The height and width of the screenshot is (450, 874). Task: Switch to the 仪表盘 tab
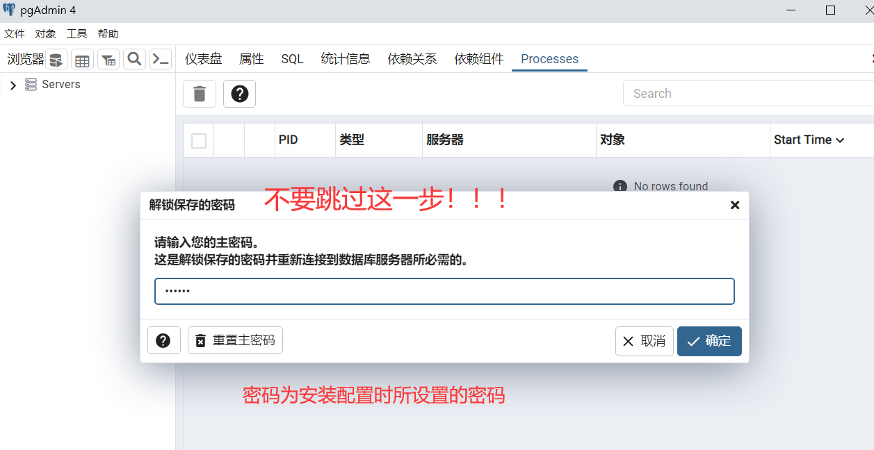203,59
